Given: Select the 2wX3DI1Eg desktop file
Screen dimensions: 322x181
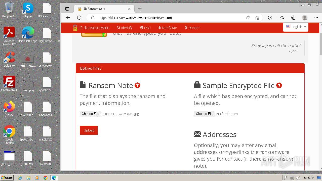Looking at the screenshot, I should point(28,109).
